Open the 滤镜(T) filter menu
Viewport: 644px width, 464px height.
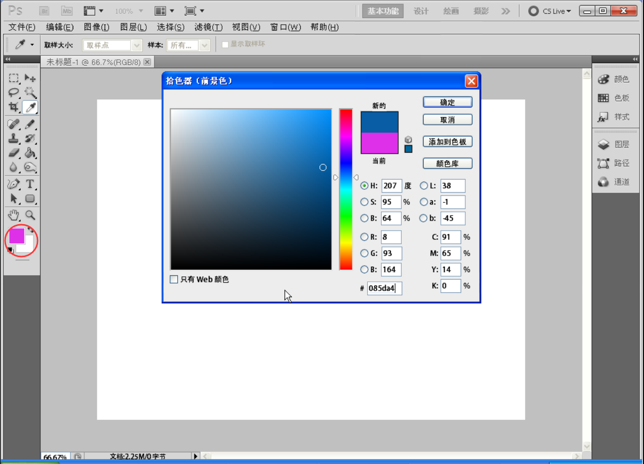(210, 27)
